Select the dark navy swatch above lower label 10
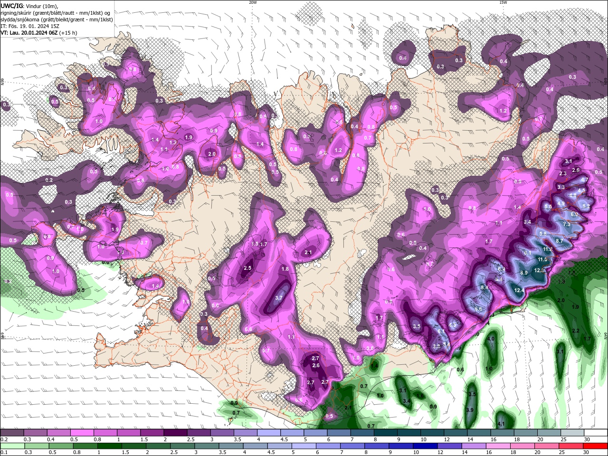608x456 pixels. click(424, 446)
